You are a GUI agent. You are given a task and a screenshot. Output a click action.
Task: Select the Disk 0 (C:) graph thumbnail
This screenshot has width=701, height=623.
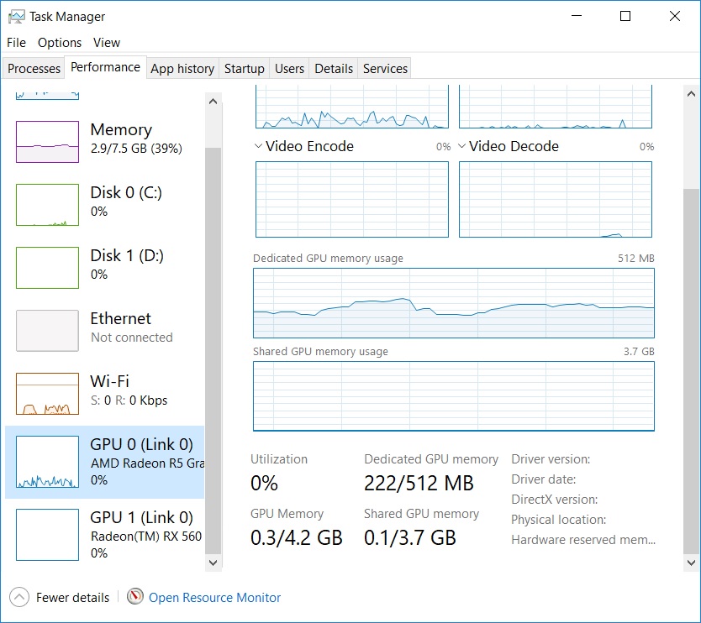pyautogui.click(x=47, y=205)
